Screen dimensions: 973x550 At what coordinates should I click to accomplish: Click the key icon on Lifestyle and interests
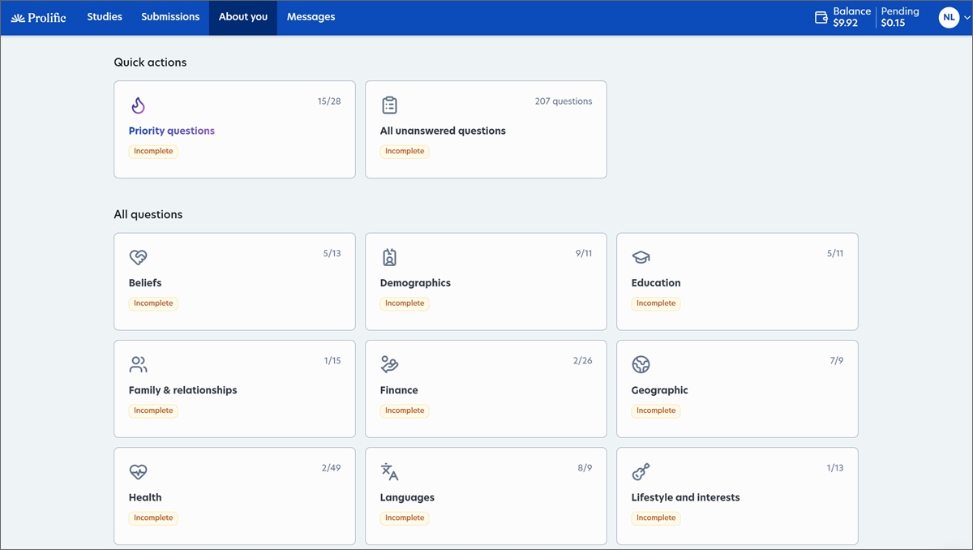click(641, 471)
